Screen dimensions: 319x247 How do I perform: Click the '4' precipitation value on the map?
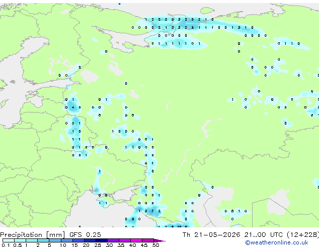pos(73,107)
